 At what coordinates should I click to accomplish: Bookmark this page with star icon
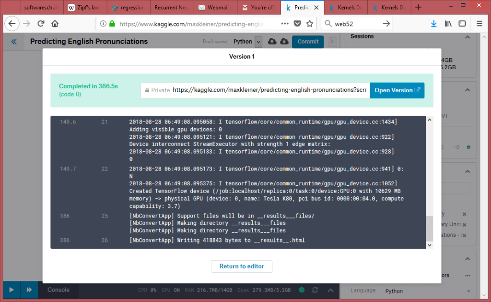[310, 24]
